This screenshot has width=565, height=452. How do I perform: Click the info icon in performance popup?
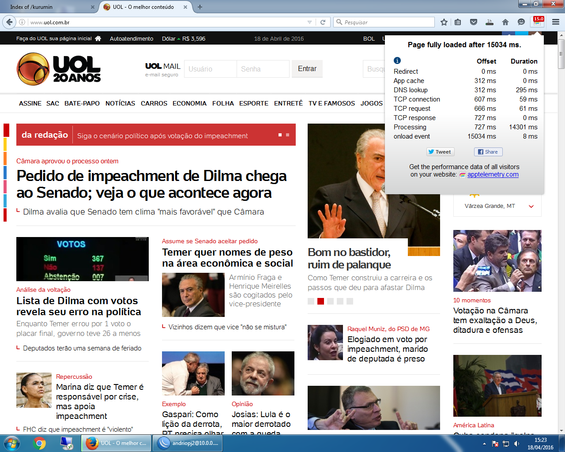click(x=397, y=60)
